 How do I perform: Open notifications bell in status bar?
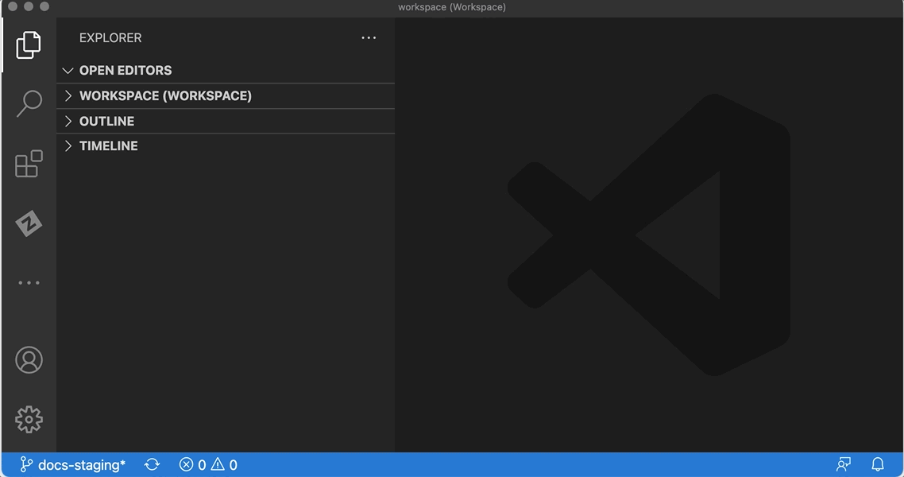876,463
